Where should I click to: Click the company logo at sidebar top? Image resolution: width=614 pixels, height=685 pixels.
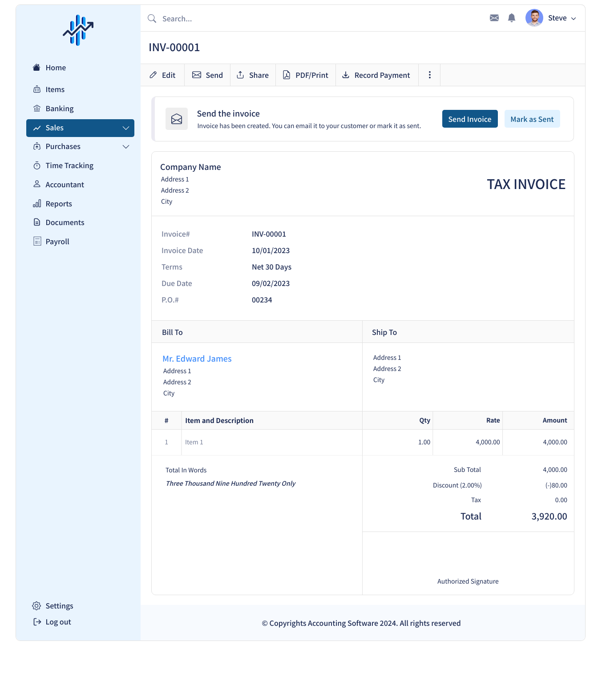click(x=78, y=30)
